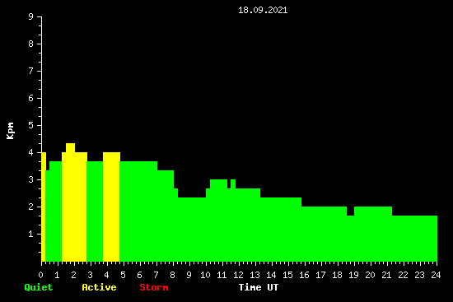Click the x-axis hour label 15
Screen dimensions: 453x302
(x=287, y=275)
